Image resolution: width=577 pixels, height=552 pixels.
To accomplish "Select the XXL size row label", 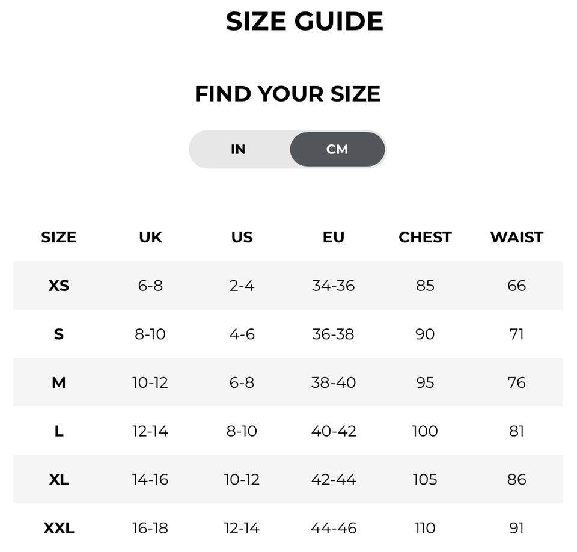I will click(59, 528).
